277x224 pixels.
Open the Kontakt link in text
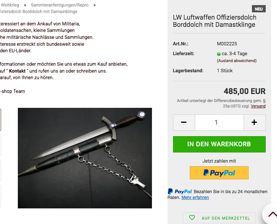pos(17,71)
